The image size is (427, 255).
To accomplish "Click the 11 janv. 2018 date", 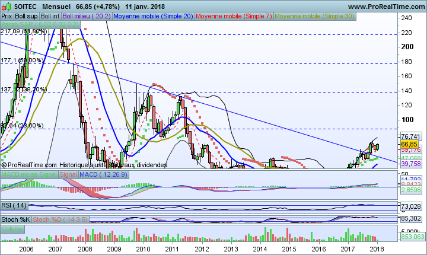I will tap(145, 7).
